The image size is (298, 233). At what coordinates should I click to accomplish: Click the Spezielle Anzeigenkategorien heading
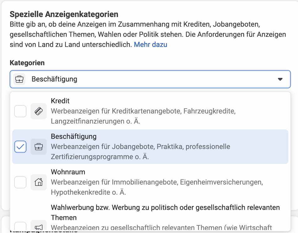point(64,14)
